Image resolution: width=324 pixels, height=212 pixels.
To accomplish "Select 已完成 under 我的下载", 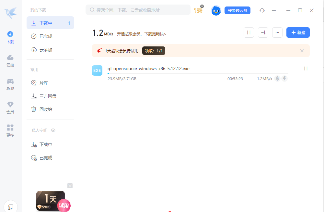I will pos(51,36).
